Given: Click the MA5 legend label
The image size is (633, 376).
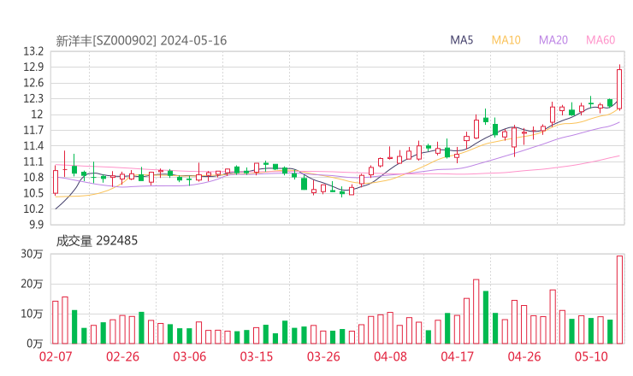Looking at the screenshot, I should [461, 40].
